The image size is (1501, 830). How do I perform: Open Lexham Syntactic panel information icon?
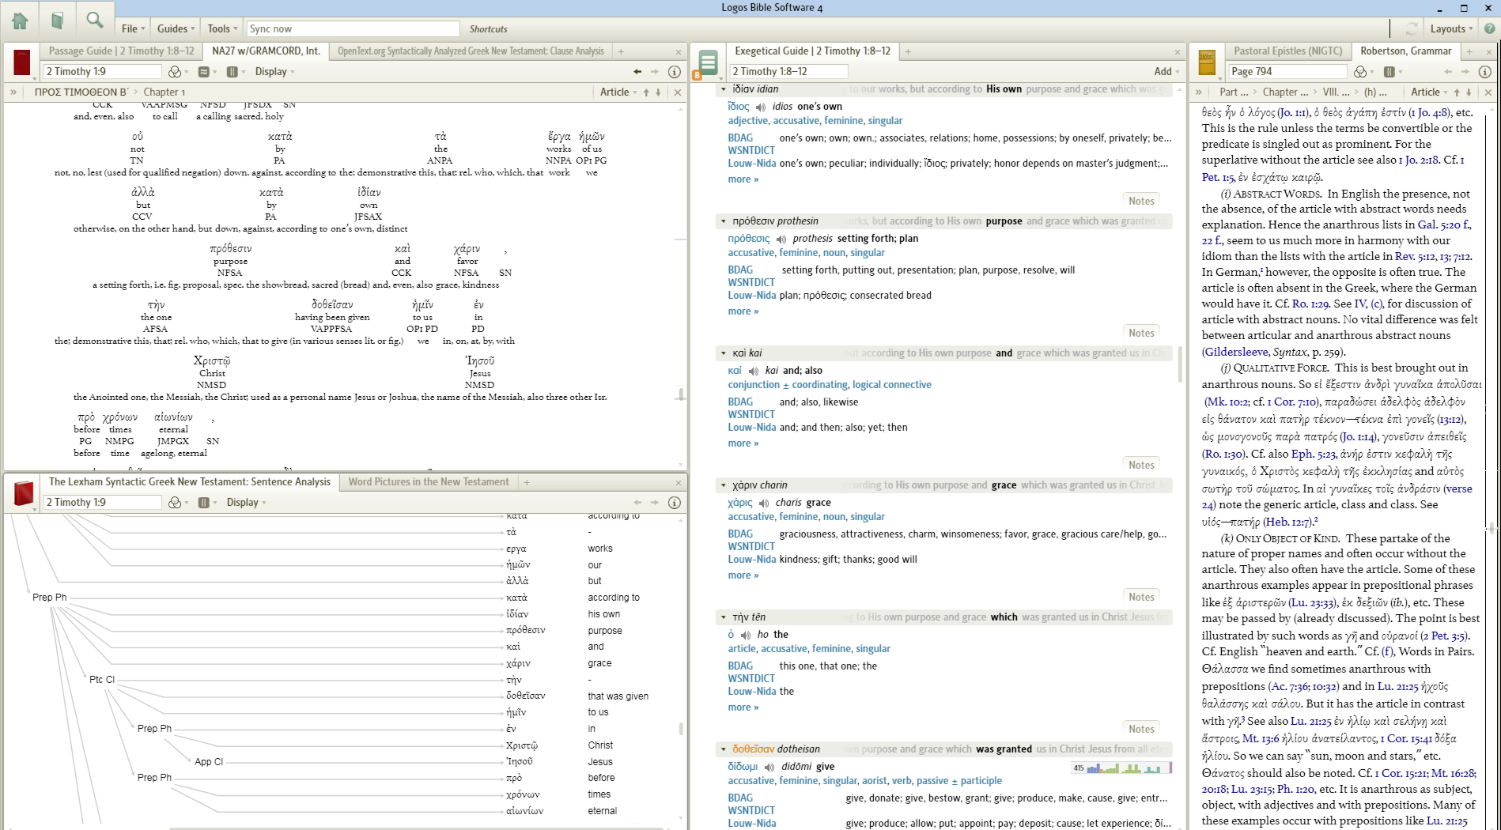(675, 502)
